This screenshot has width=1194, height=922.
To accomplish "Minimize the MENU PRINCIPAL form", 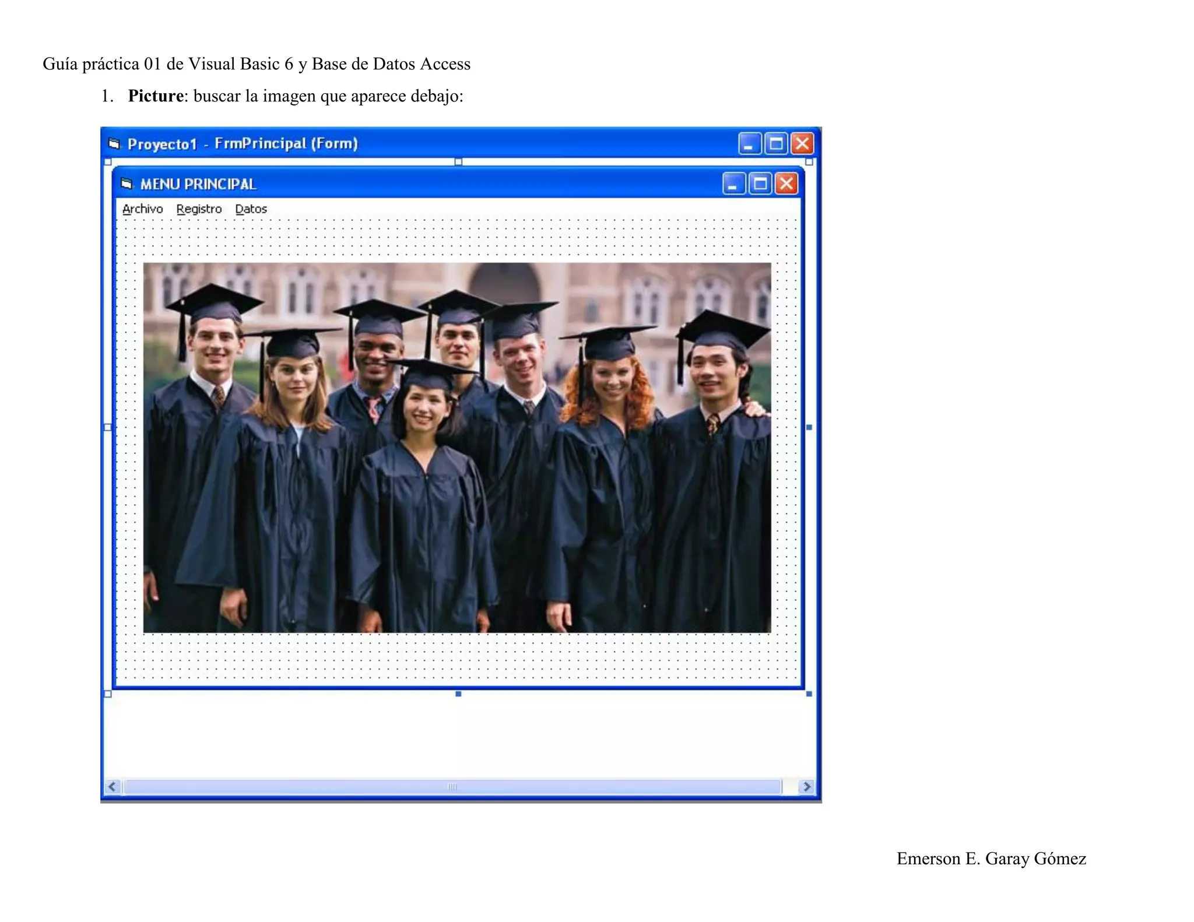I will [x=733, y=184].
